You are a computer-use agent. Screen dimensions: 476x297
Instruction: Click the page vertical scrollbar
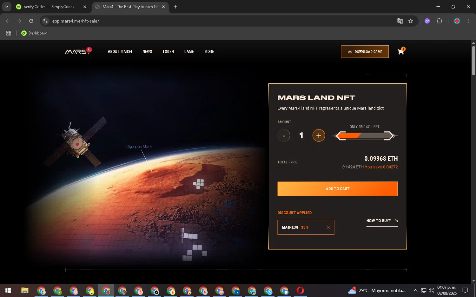click(473, 60)
